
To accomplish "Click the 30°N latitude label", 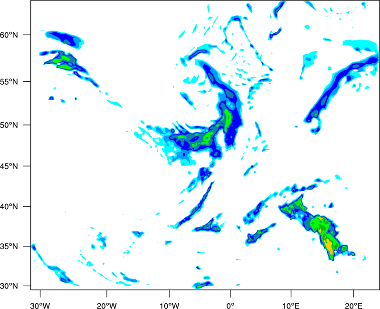I will click(9, 286).
